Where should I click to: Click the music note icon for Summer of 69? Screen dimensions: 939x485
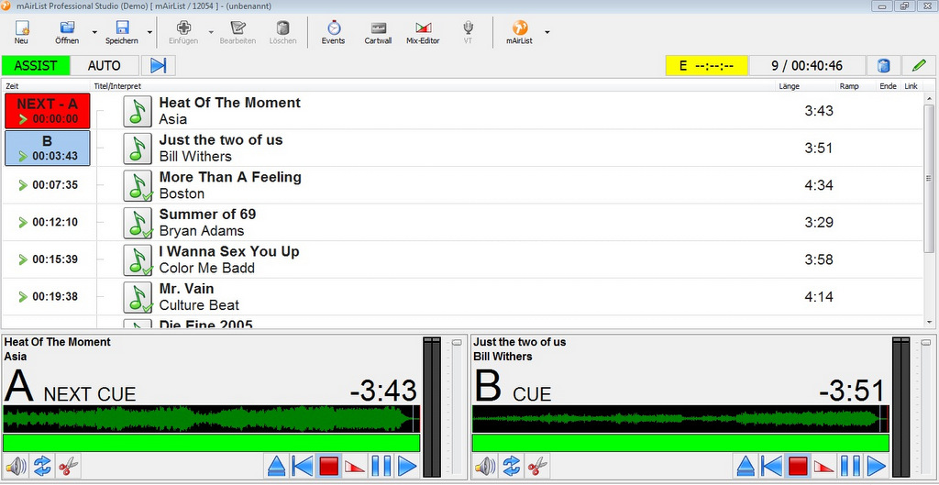(x=138, y=223)
